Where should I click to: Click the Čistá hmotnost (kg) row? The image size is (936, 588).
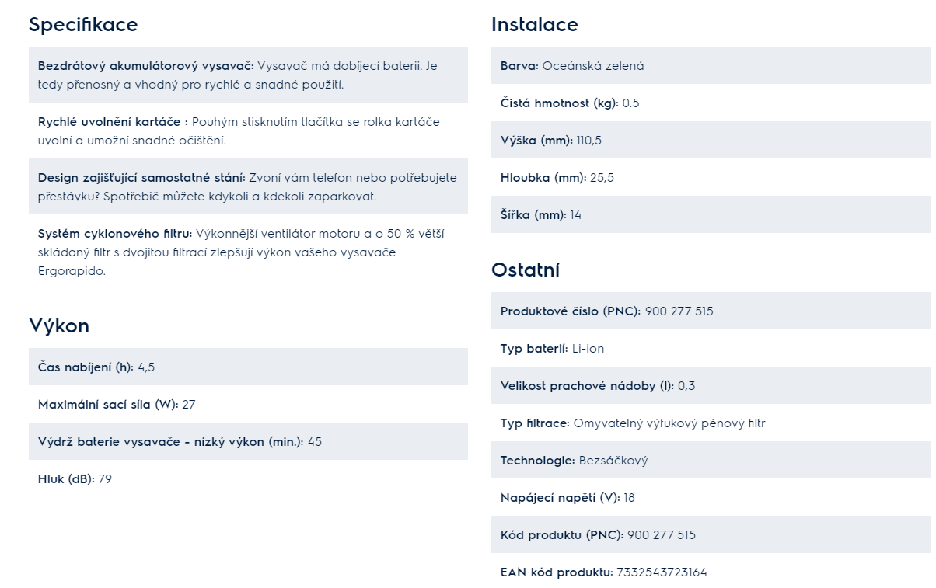(x=711, y=103)
